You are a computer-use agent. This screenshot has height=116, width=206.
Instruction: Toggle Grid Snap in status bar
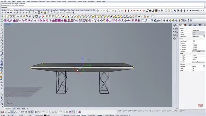pyautogui.click(x=67, y=115)
